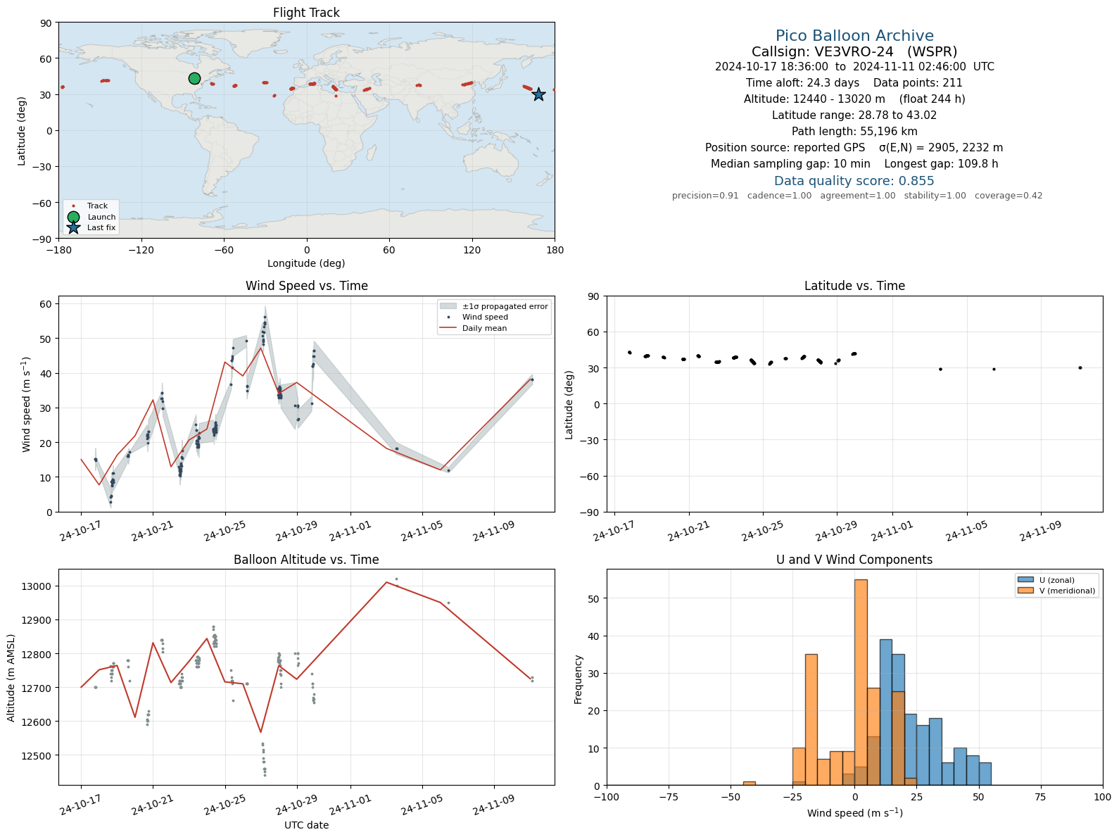Click the "Frequency" axis label
This screenshot has width=1119, height=837.
point(579,679)
